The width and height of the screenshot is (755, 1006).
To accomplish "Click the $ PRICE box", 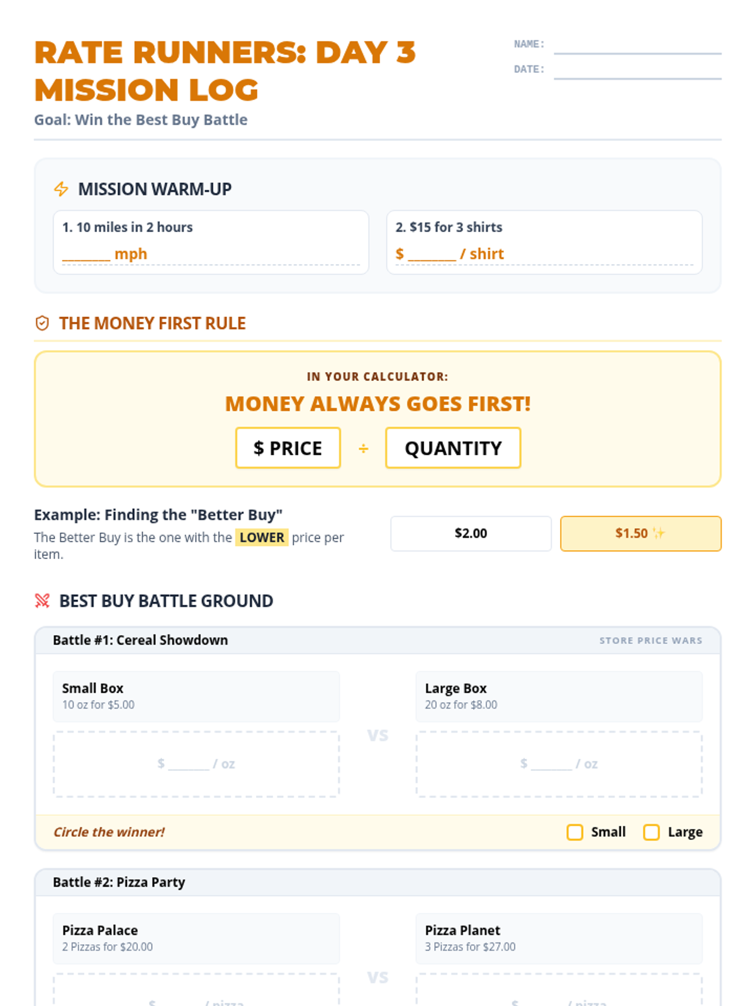I will pos(288,448).
